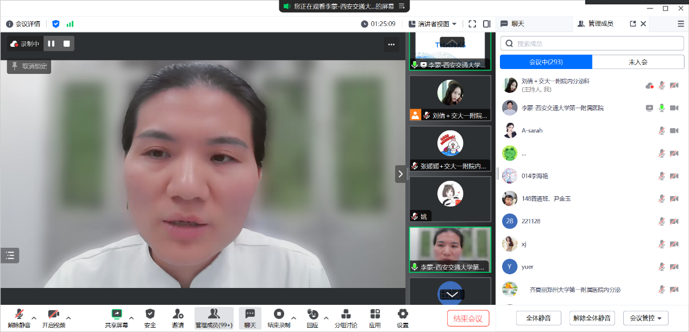
Task: Collapse the thumbnail strip with the side arrow
Action: [400, 174]
